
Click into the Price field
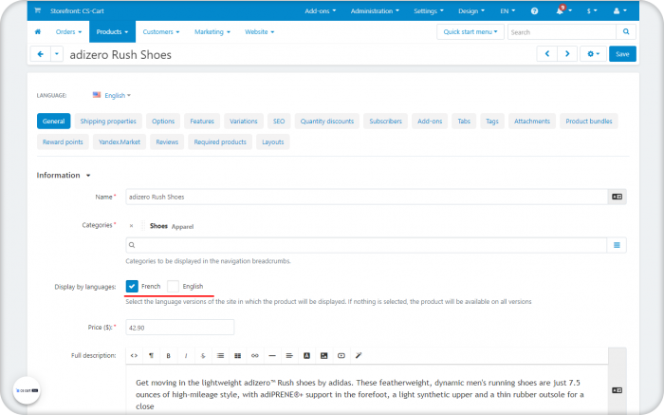point(180,328)
